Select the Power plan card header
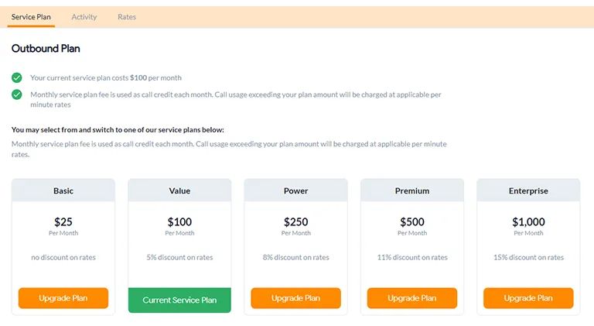This screenshot has height=326, width=594. (x=295, y=190)
